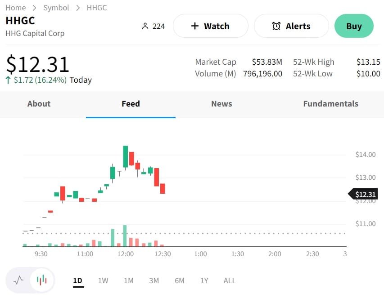Show the ALL time range
Image resolution: width=384 pixels, height=298 pixels.
pyautogui.click(x=230, y=280)
